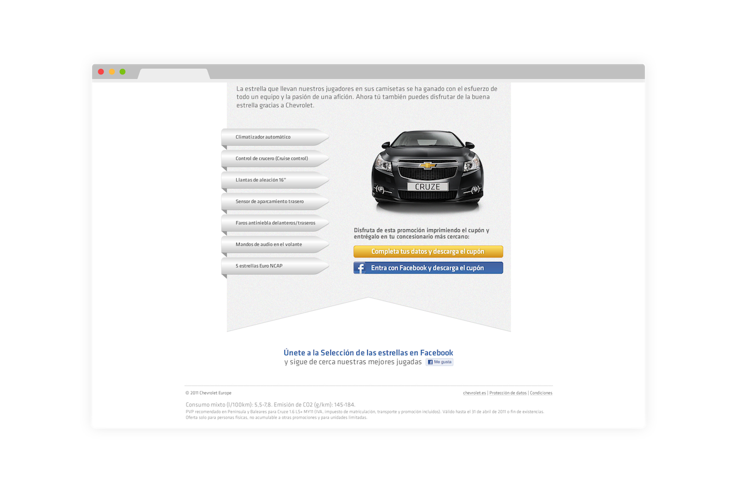Select 'Sensor de aparcamiento trasero' ribbon

click(x=275, y=201)
